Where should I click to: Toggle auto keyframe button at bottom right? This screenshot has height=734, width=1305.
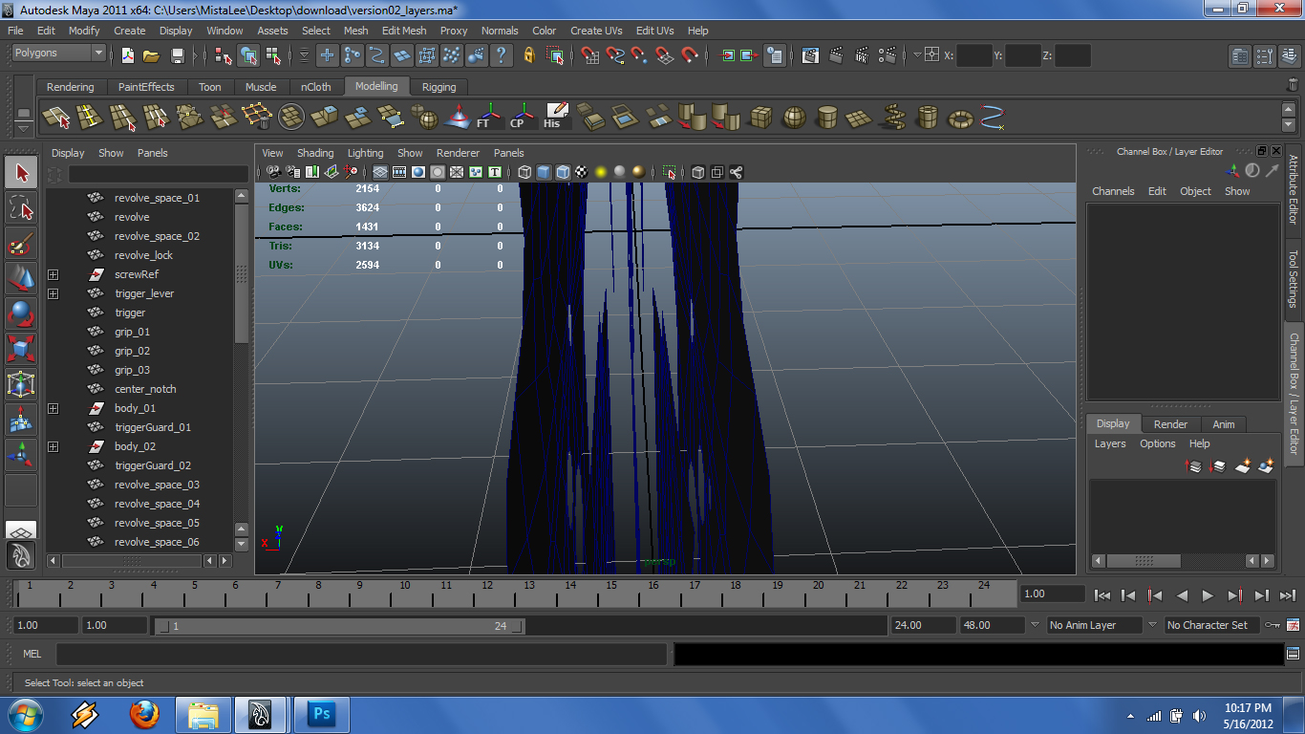[1273, 625]
